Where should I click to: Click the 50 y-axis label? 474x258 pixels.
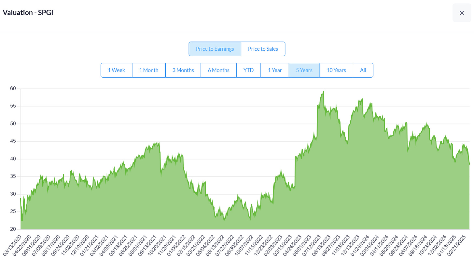[x=14, y=124]
